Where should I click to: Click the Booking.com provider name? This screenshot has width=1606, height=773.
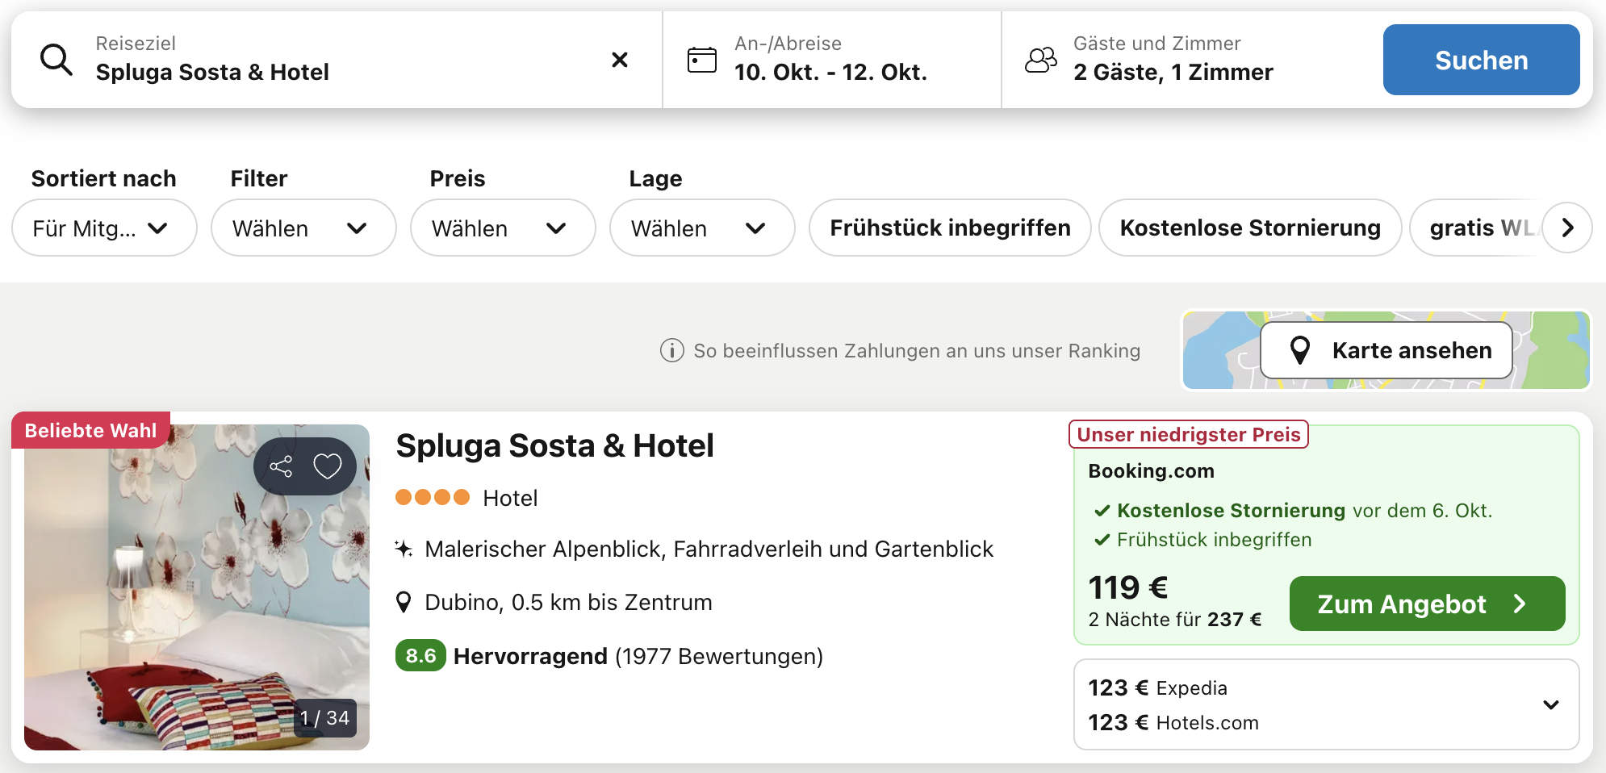pos(1151,470)
